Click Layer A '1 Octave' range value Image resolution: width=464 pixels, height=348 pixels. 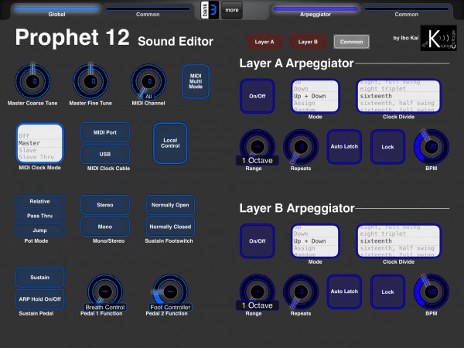coord(258,160)
